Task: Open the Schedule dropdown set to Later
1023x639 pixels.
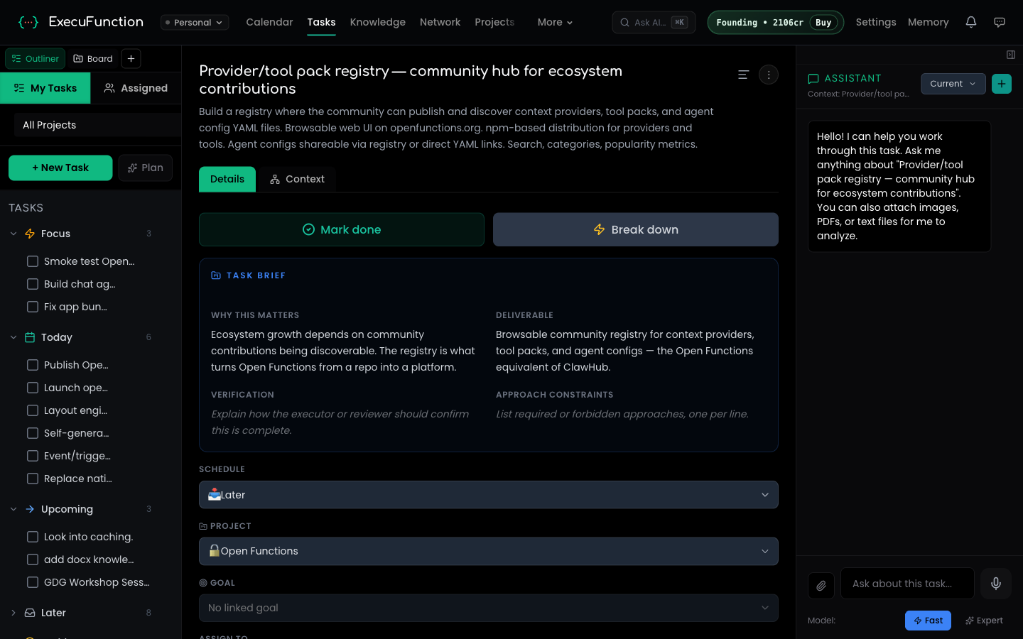Action: [x=488, y=495]
